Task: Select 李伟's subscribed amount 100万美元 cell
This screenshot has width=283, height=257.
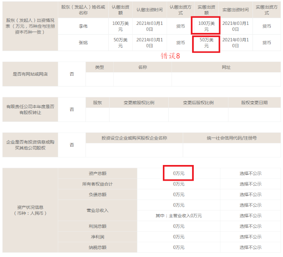Action: point(121,26)
